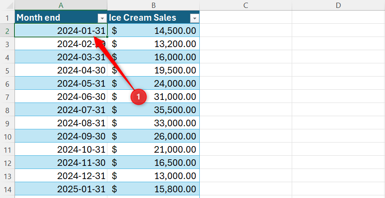Image resolution: width=385 pixels, height=198 pixels.
Task: Select row 2 header
Action: 7,31
